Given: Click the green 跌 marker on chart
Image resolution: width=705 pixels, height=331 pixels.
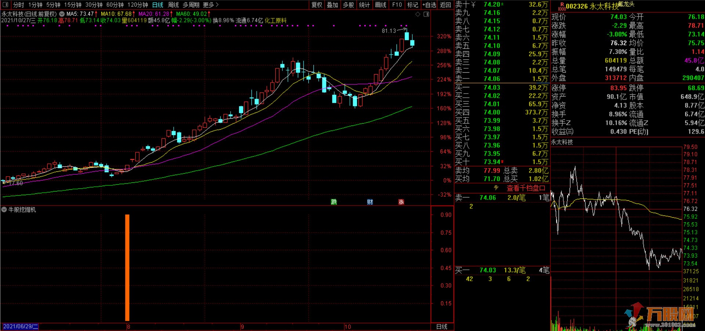Looking at the screenshot, I should coord(334,202).
